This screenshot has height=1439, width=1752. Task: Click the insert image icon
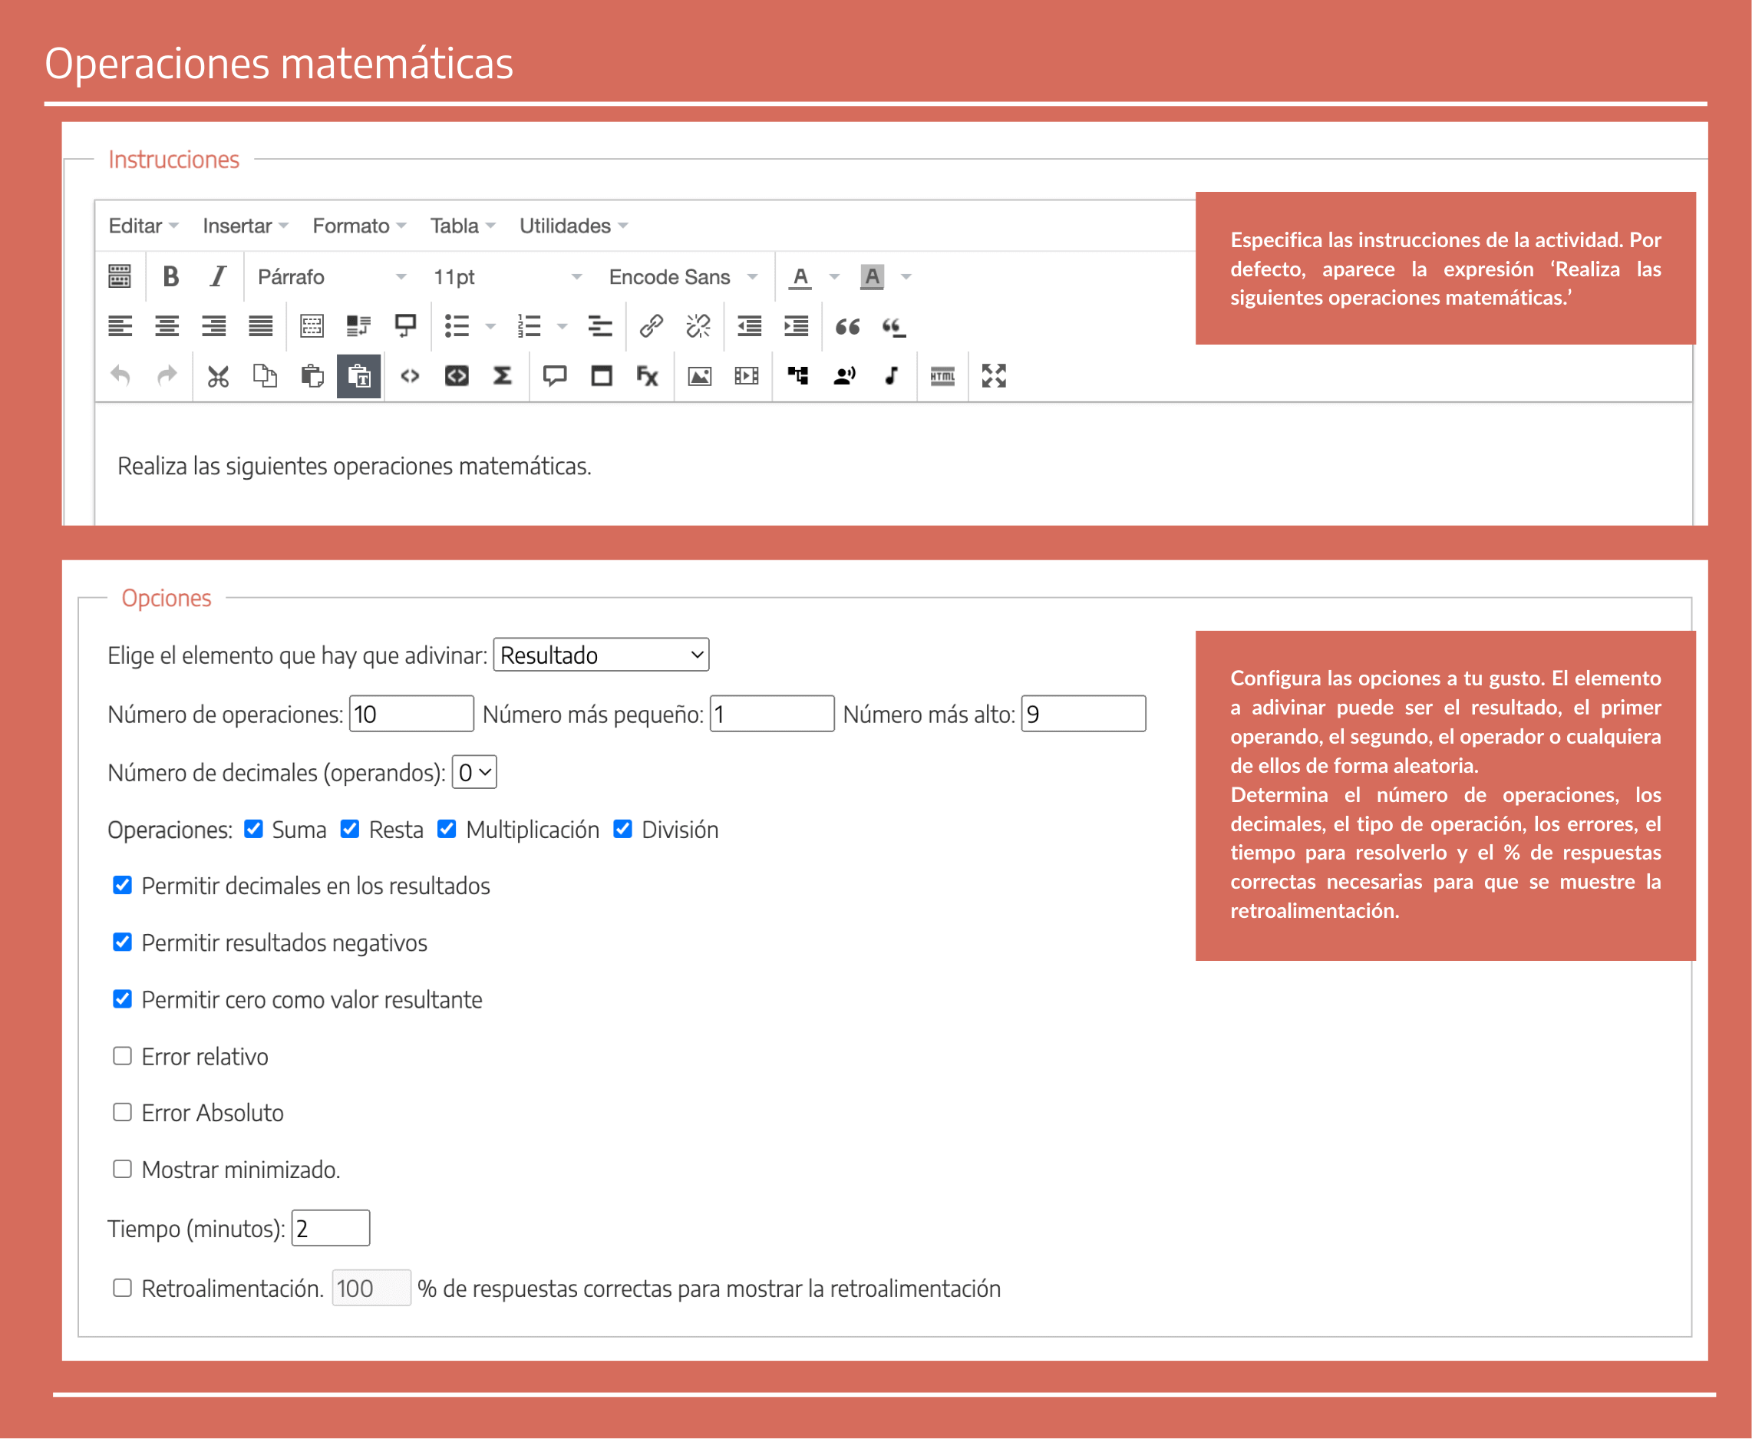point(699,376)
